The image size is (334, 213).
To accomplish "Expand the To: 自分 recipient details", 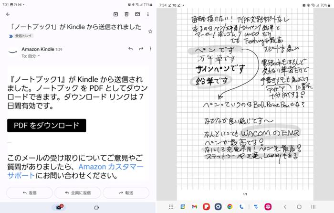I will click(x=31, y=56).
